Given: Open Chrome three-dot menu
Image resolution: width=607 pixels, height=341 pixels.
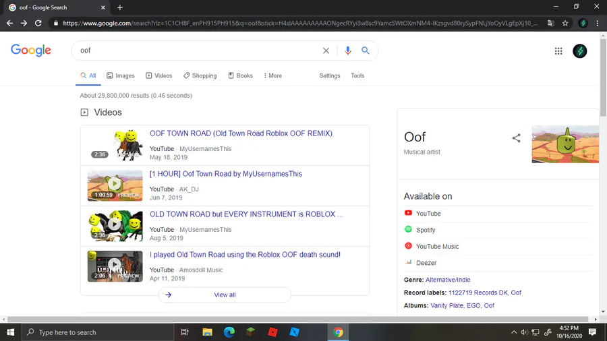Looking at the screenshot, I should click(x=598, y=23).
